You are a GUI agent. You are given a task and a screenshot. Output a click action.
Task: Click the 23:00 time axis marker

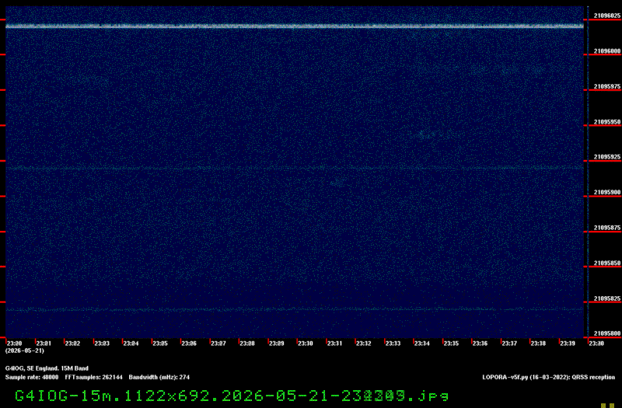tap(14, 343)
